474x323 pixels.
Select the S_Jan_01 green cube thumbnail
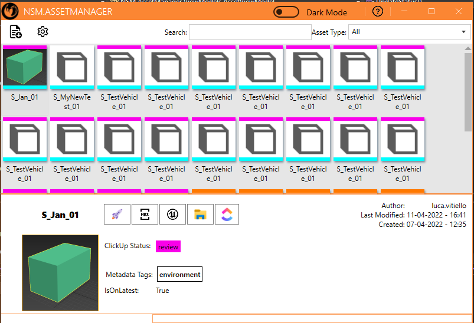(25, 67)
